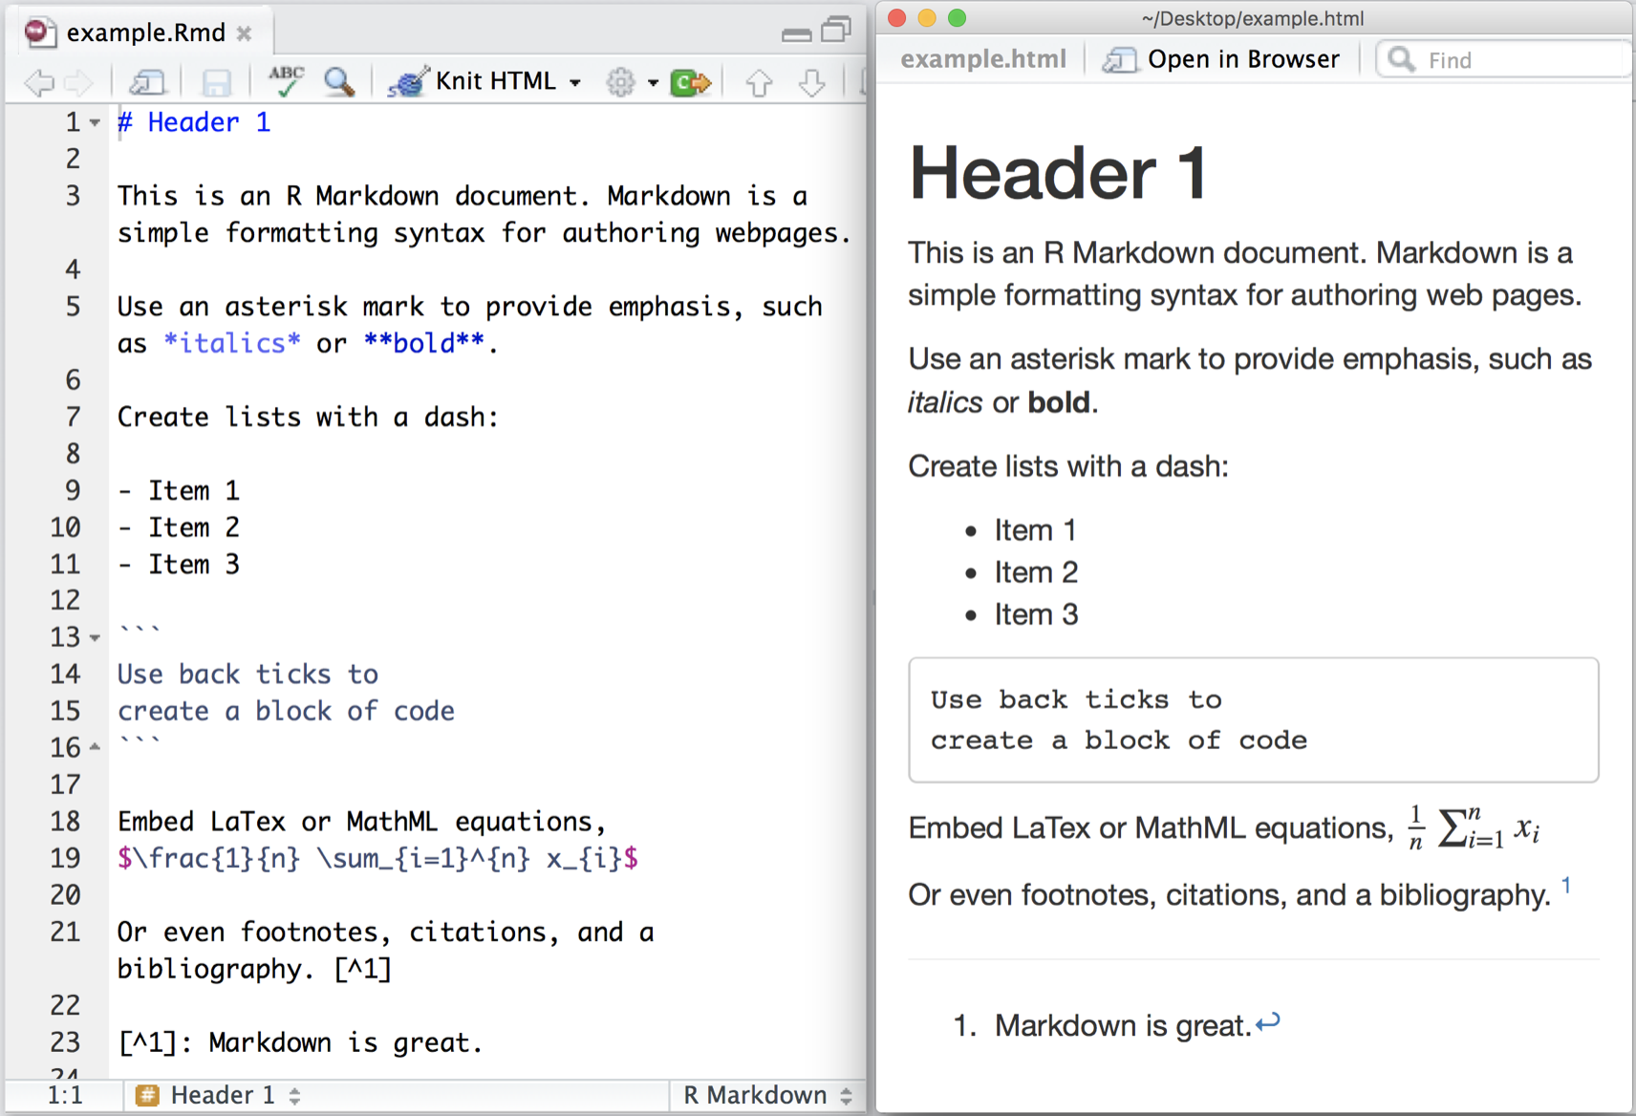Click the footnote return arrow link
Screen dimensions: 1636x1116
(1268, 1023)
